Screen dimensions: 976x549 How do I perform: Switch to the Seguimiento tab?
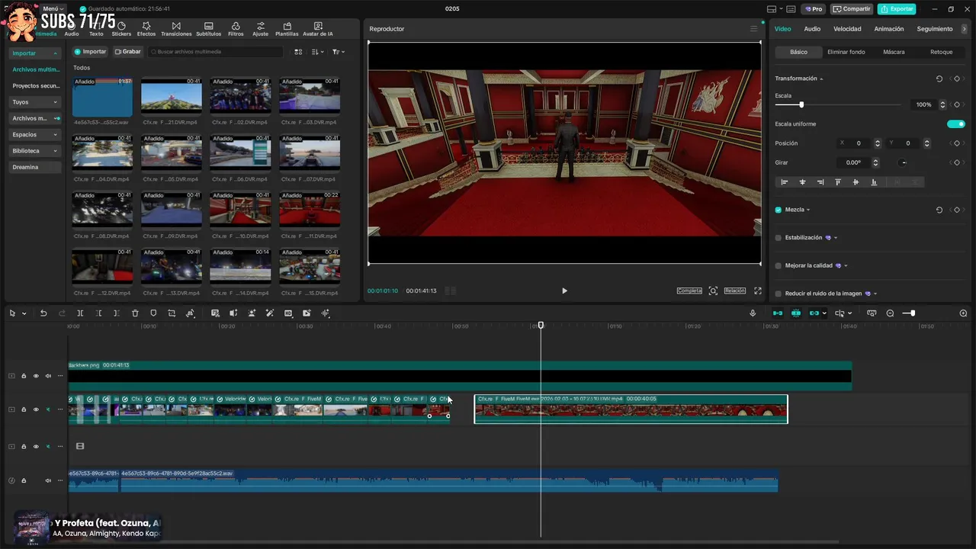click(x=935, y=29)
